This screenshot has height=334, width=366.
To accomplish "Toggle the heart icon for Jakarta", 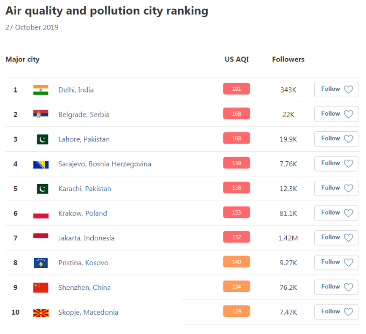I will click(x=348, y=238).
